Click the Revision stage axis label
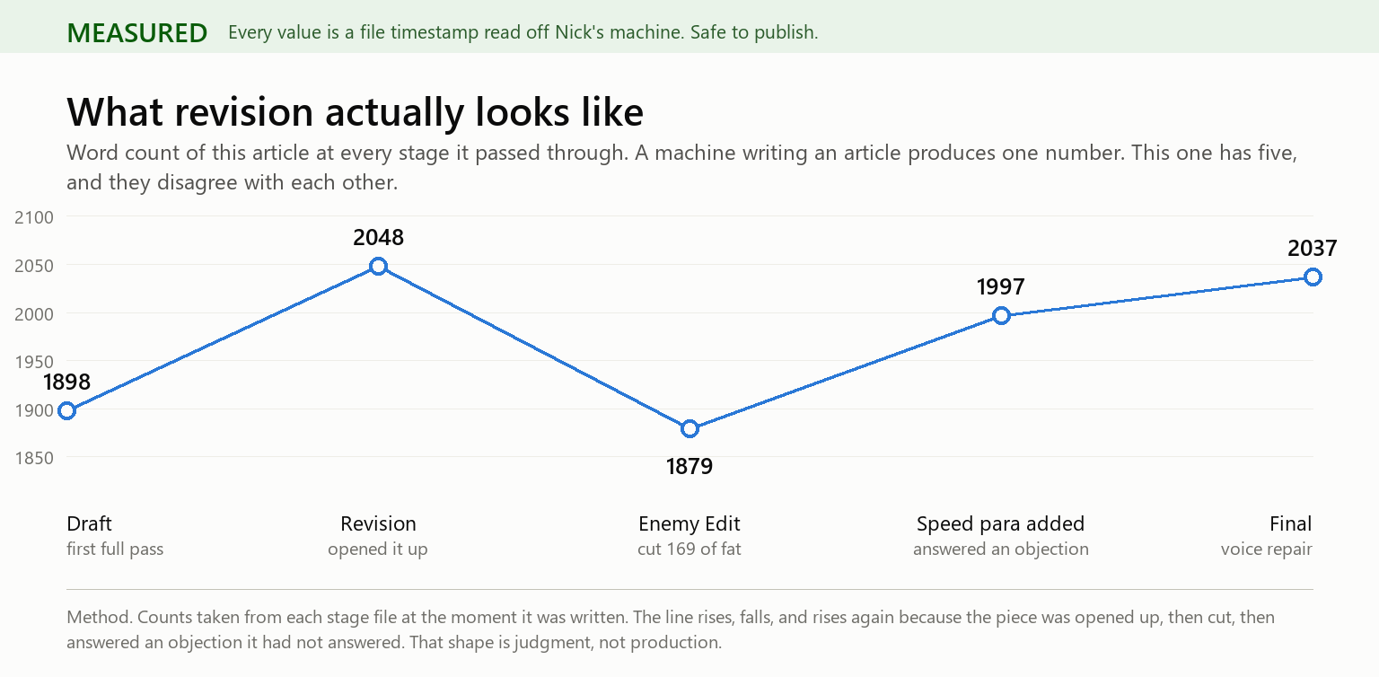Image resolution: width=1379 pixels, height=677 pixels. (378, 523)
